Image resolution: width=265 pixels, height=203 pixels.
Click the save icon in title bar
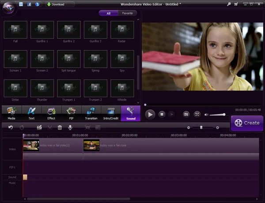coord(21,4)
